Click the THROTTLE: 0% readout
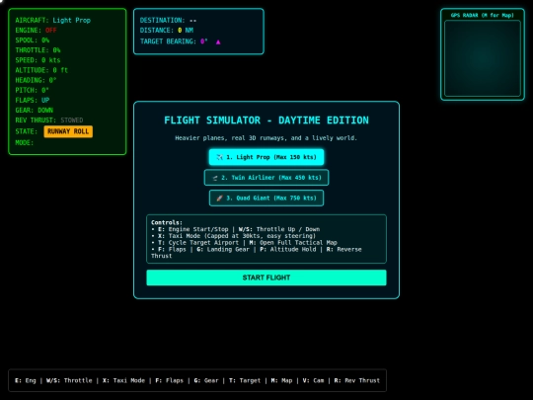 (x=38, y=50)
